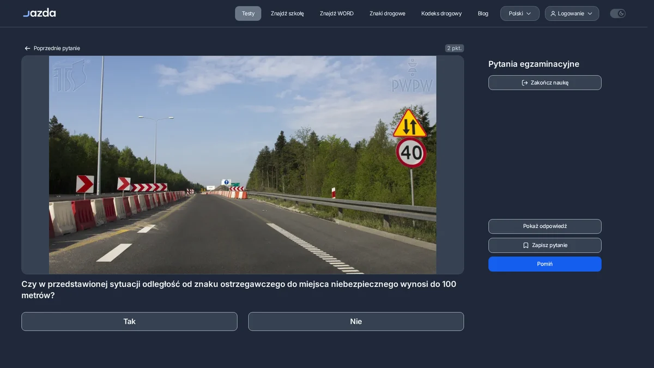This screenshot has height=368, width=654.
Task: Click Pokaż odpowiedź button
Action: pyautogui.click(x=545, y=226)
